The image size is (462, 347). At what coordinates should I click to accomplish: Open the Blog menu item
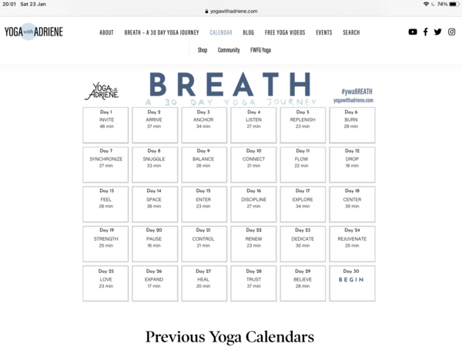pos(248,32)
